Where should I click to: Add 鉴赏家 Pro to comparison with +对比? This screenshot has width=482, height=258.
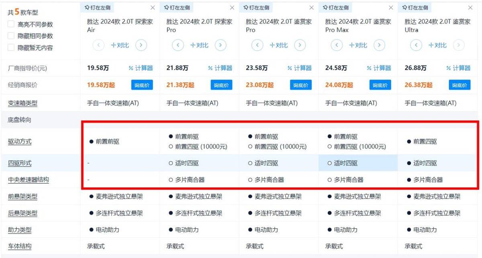point(279,45)
